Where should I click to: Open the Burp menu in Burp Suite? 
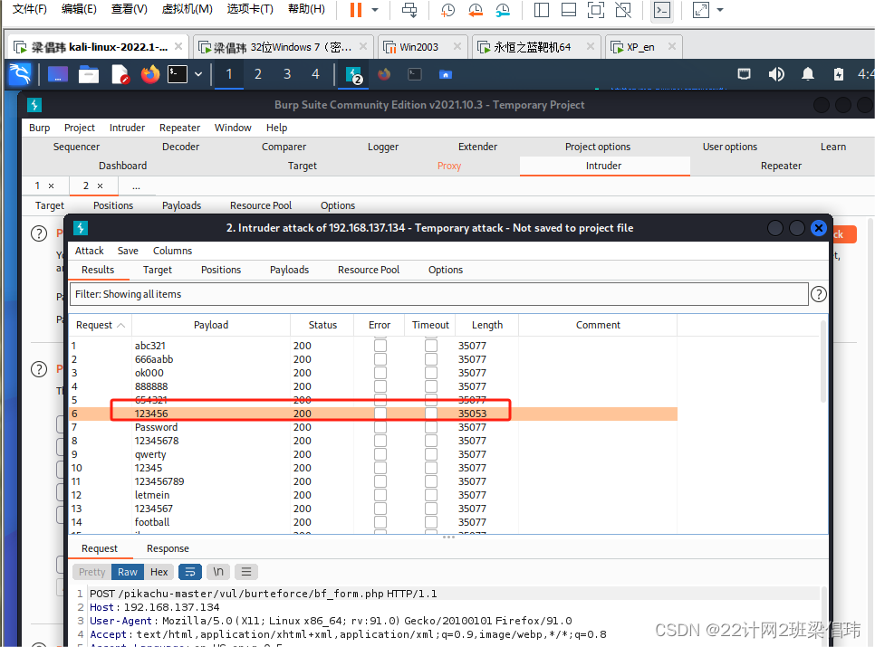[39, 128]
